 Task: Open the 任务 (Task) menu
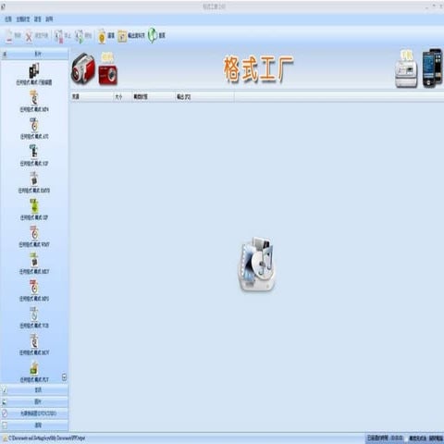tap(8, 19)
